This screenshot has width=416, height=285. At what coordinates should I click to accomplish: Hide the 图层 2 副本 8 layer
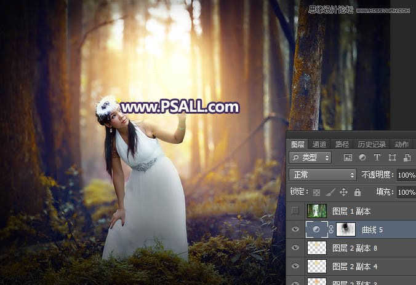(x=295, y=248)
